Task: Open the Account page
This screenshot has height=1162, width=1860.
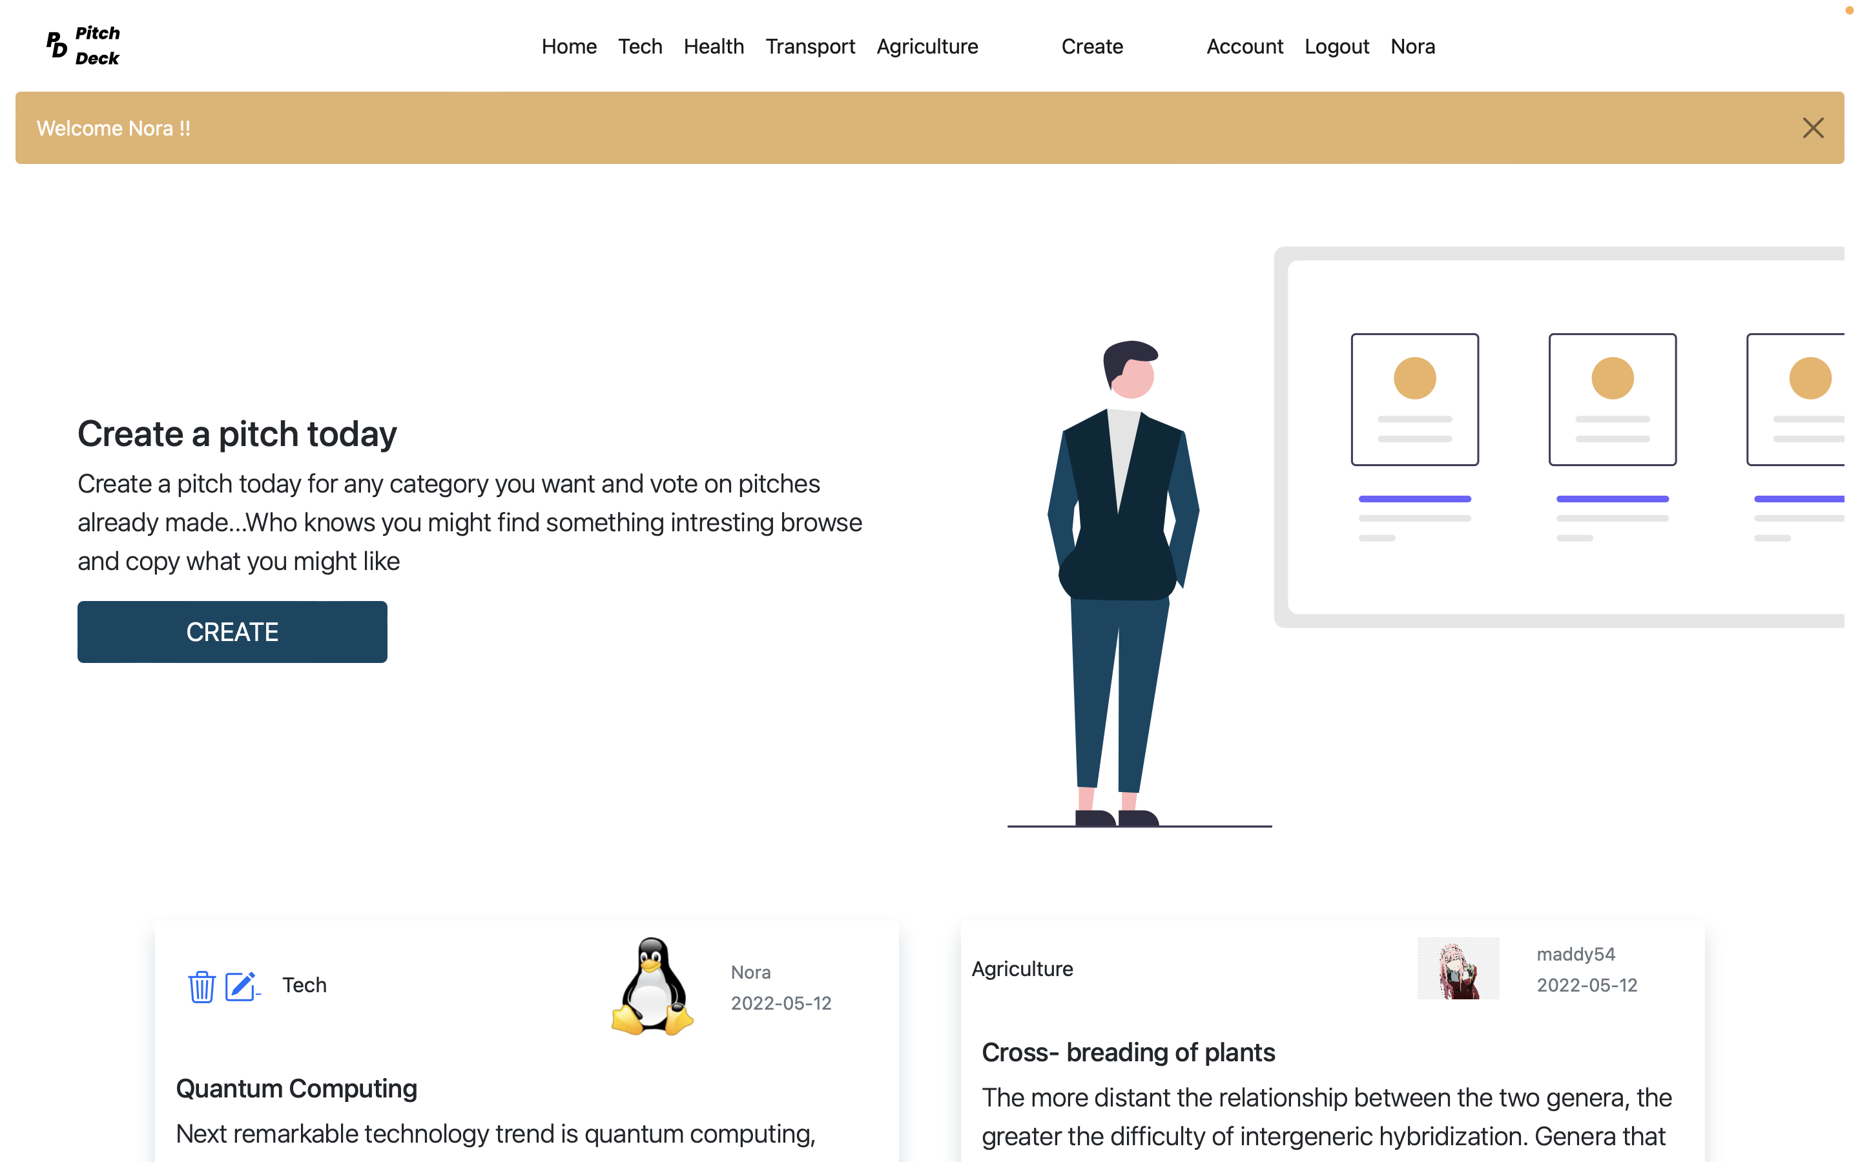Action: (x=1245, y=46)
